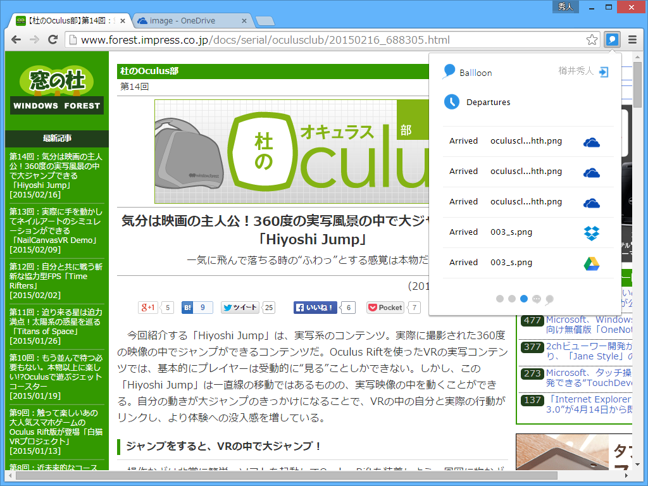Screen dimensions: 648x486
Task: Click the Dropbox icon beside 003_s.png
Action: click(592, 234)
